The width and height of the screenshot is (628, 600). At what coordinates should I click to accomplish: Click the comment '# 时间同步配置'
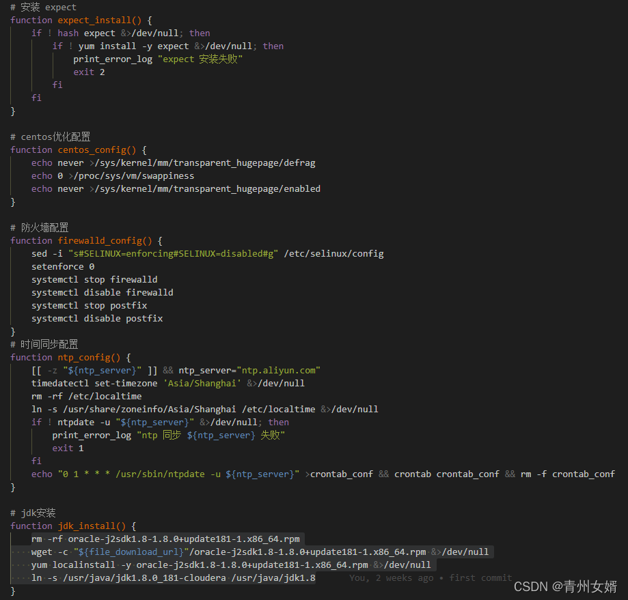pos(44,345)
